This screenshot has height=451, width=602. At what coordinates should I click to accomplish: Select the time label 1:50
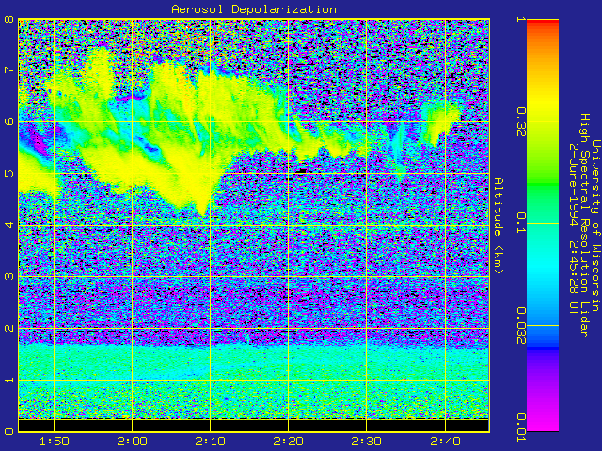pyautogui.click(x=55, y=442)
